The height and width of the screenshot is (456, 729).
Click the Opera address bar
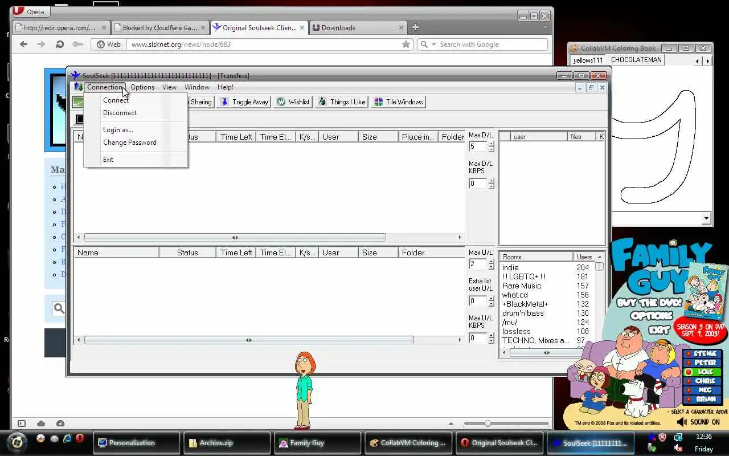[x=265, y=44]
